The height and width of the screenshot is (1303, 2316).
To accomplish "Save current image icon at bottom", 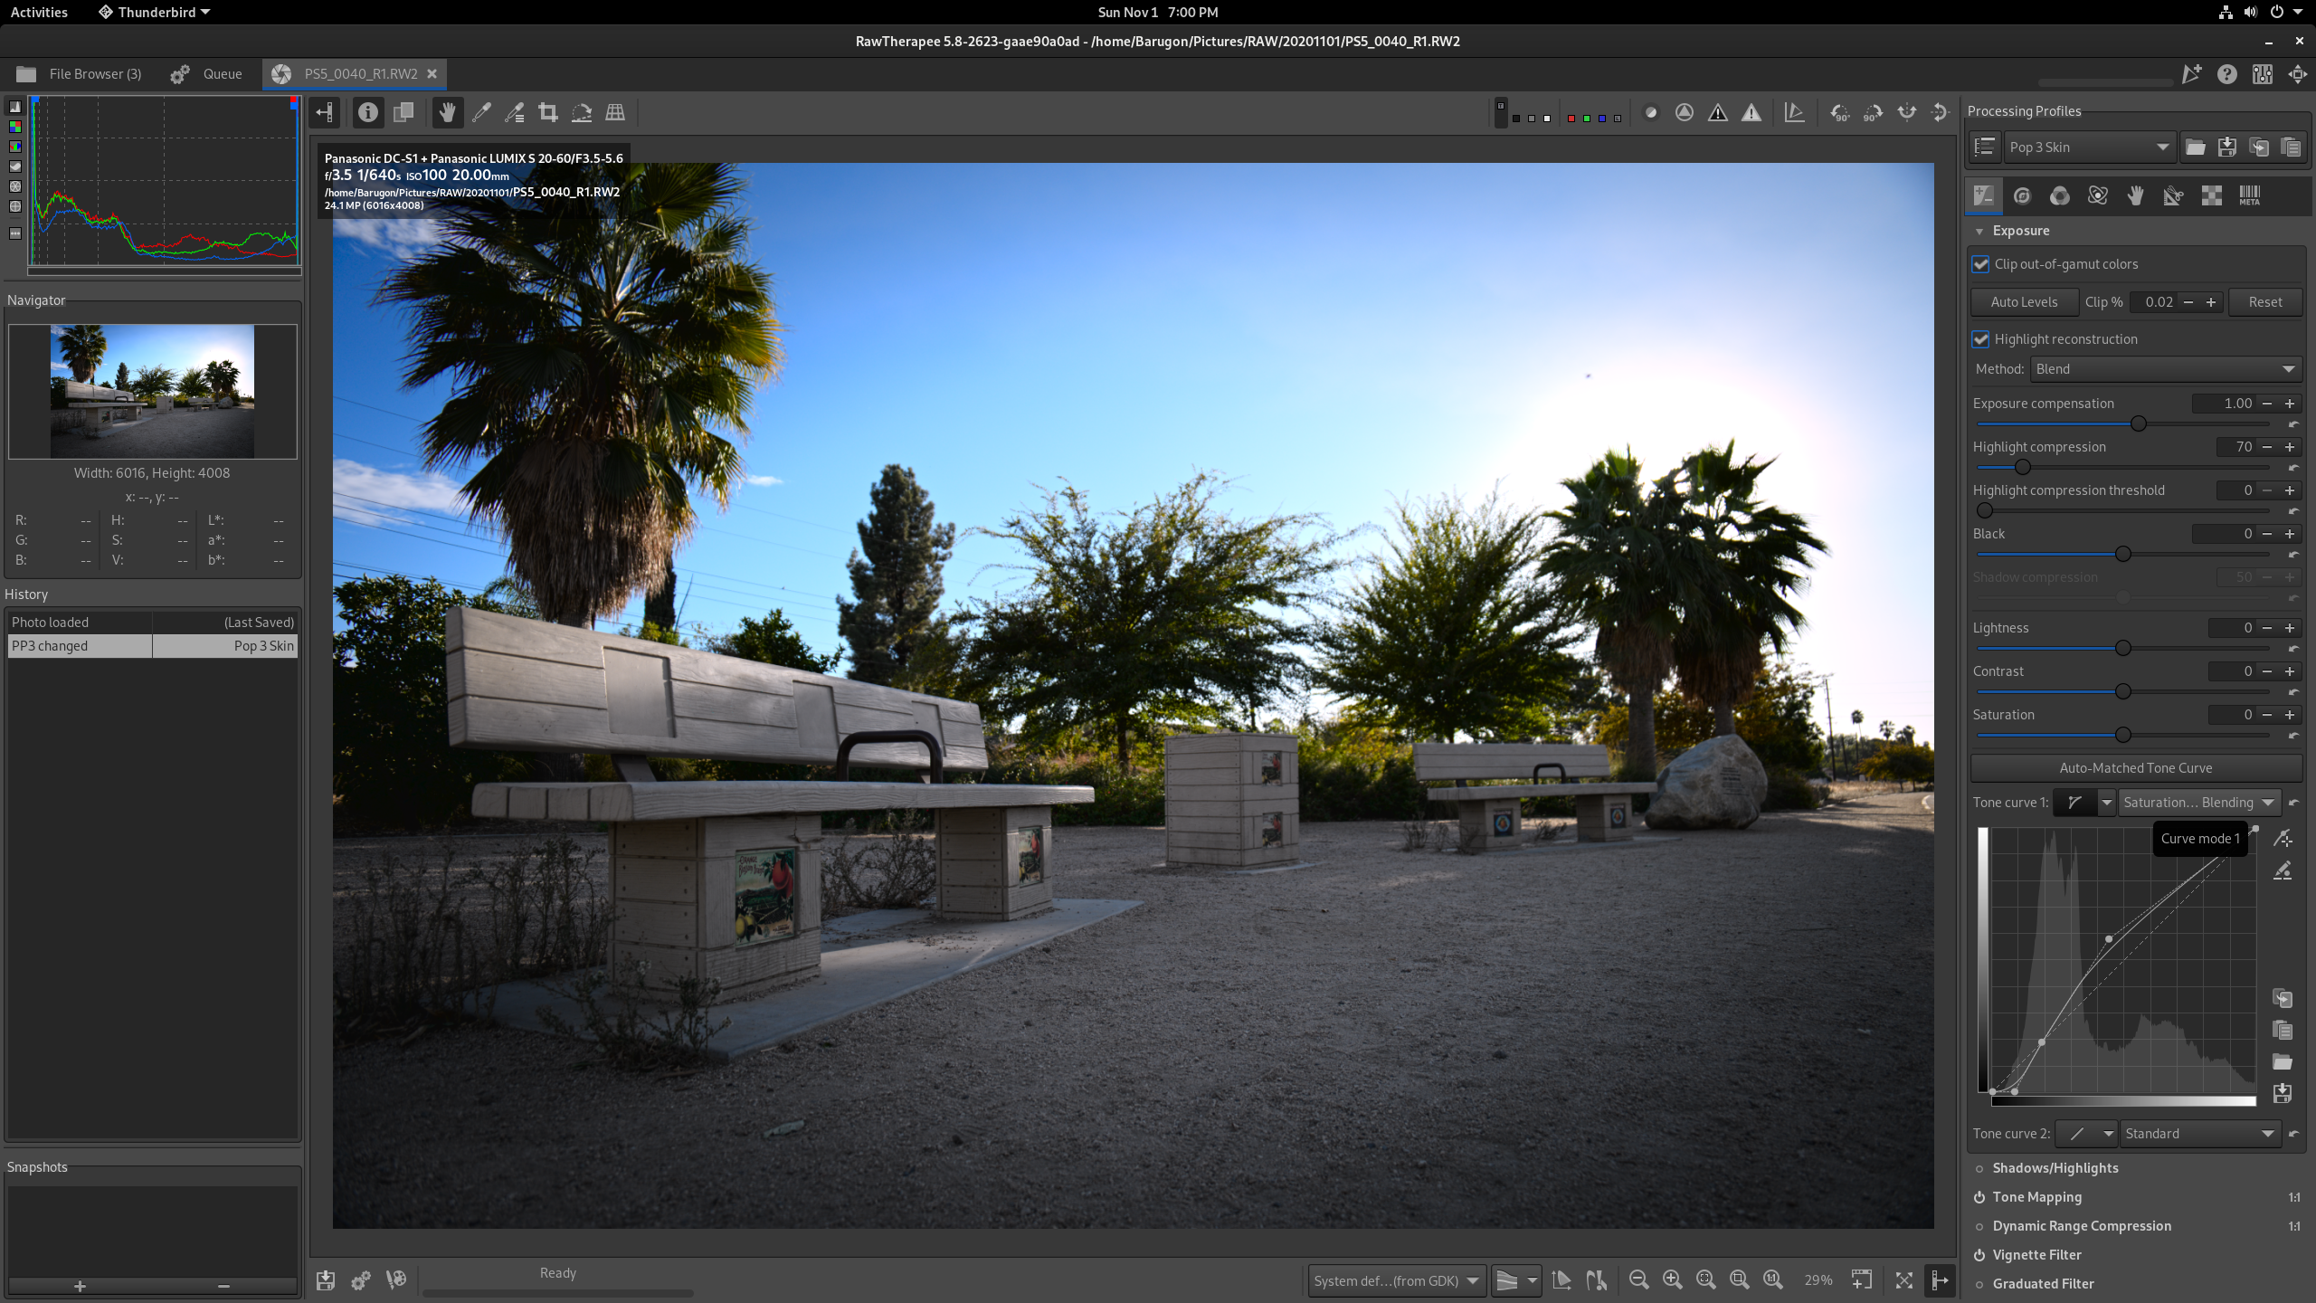I will tap(326, 1280).
